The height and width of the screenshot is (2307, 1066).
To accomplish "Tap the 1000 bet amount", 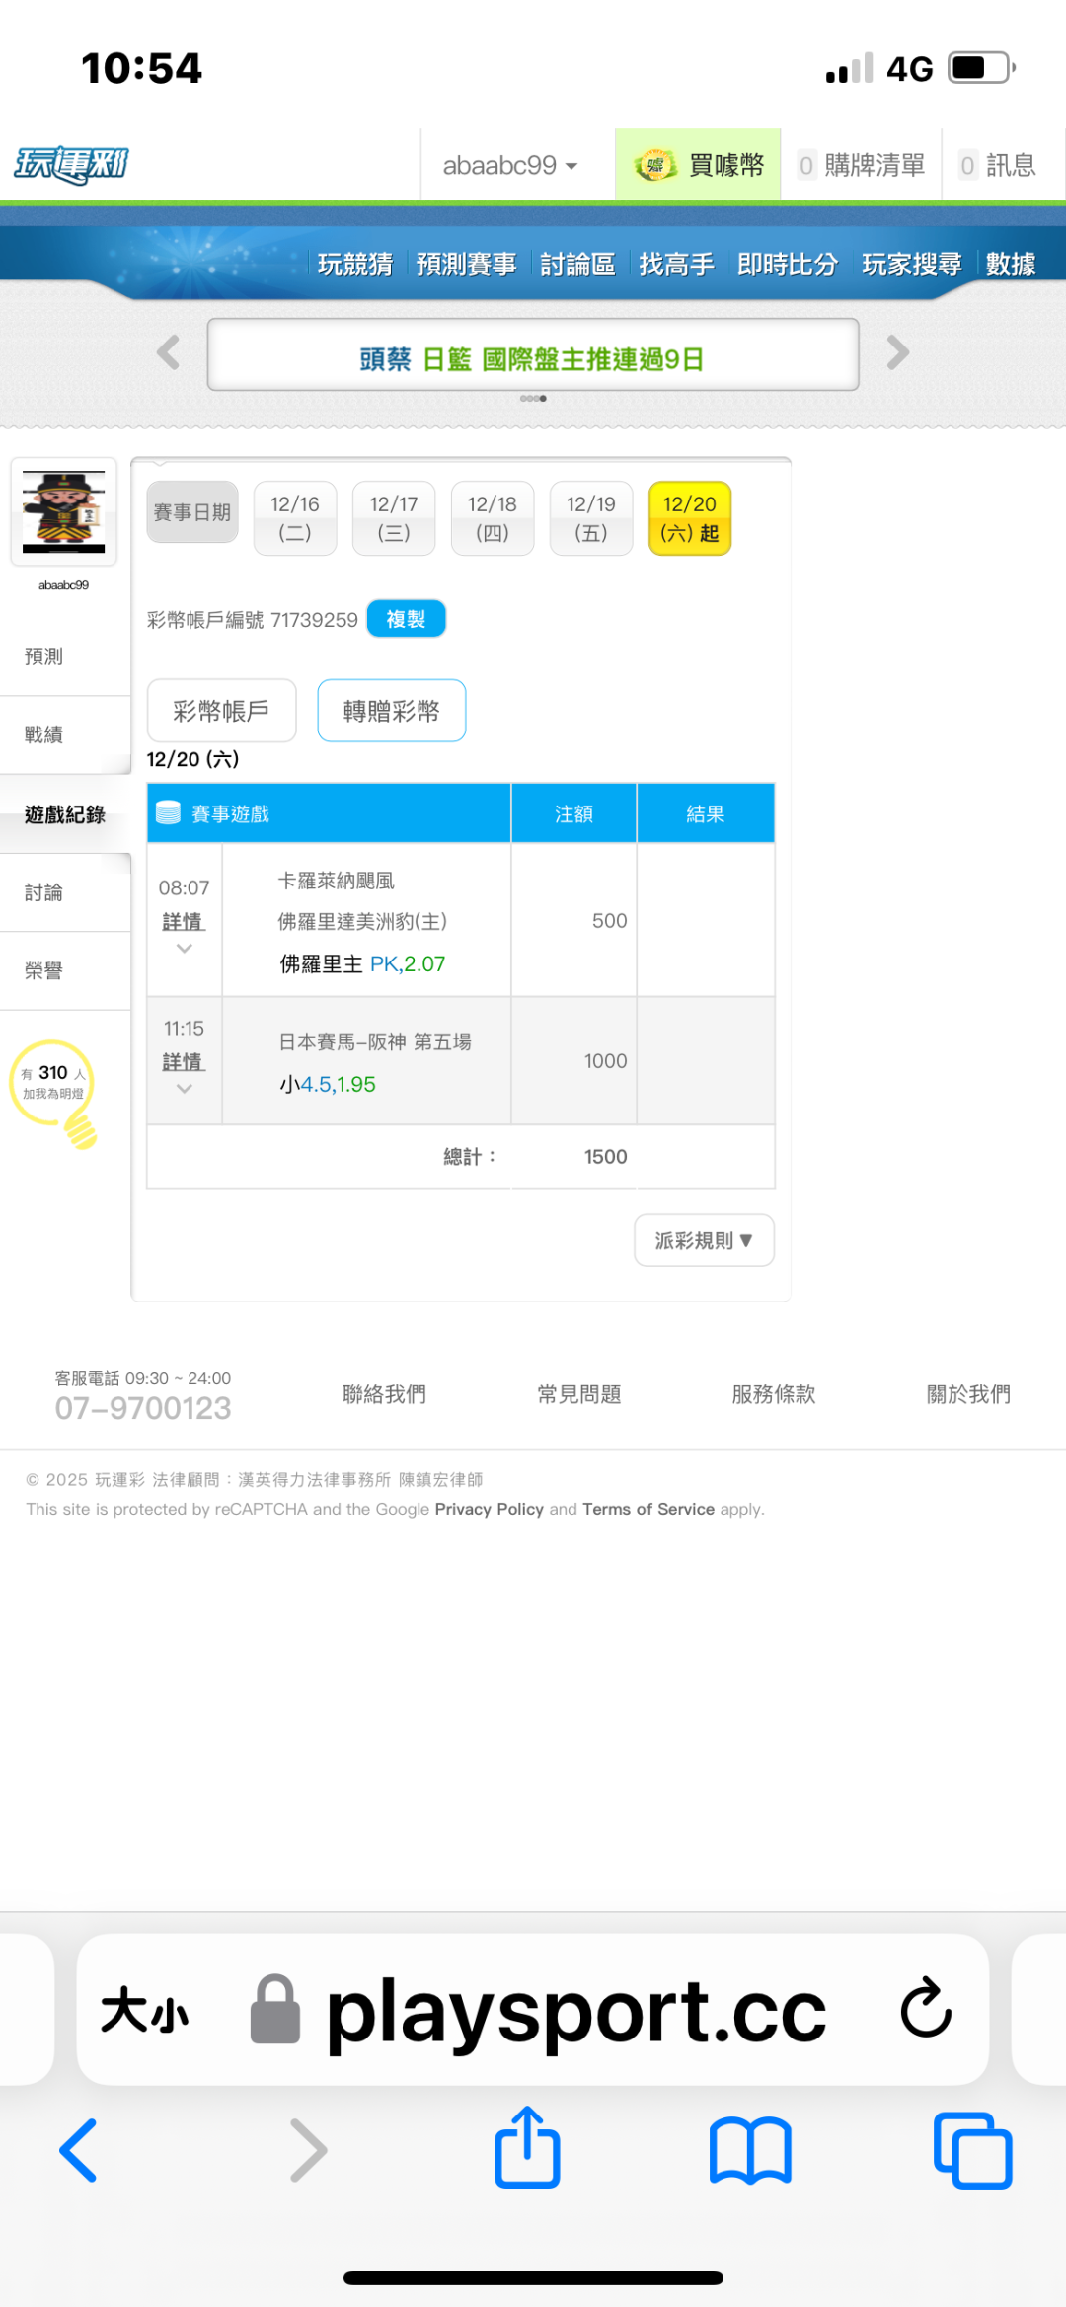I will coord(605,1061).
